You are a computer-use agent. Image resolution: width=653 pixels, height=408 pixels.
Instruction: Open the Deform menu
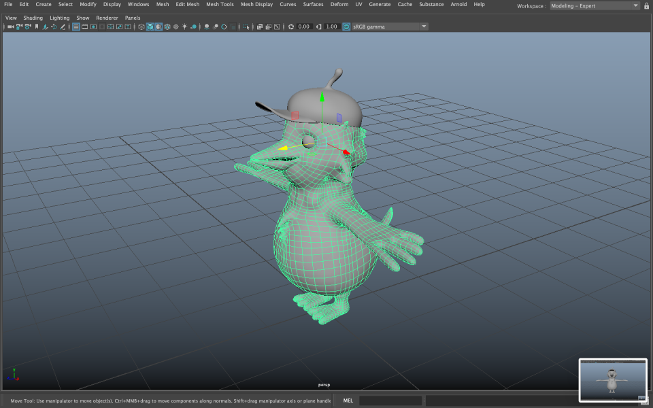click(x=339, y=4)
